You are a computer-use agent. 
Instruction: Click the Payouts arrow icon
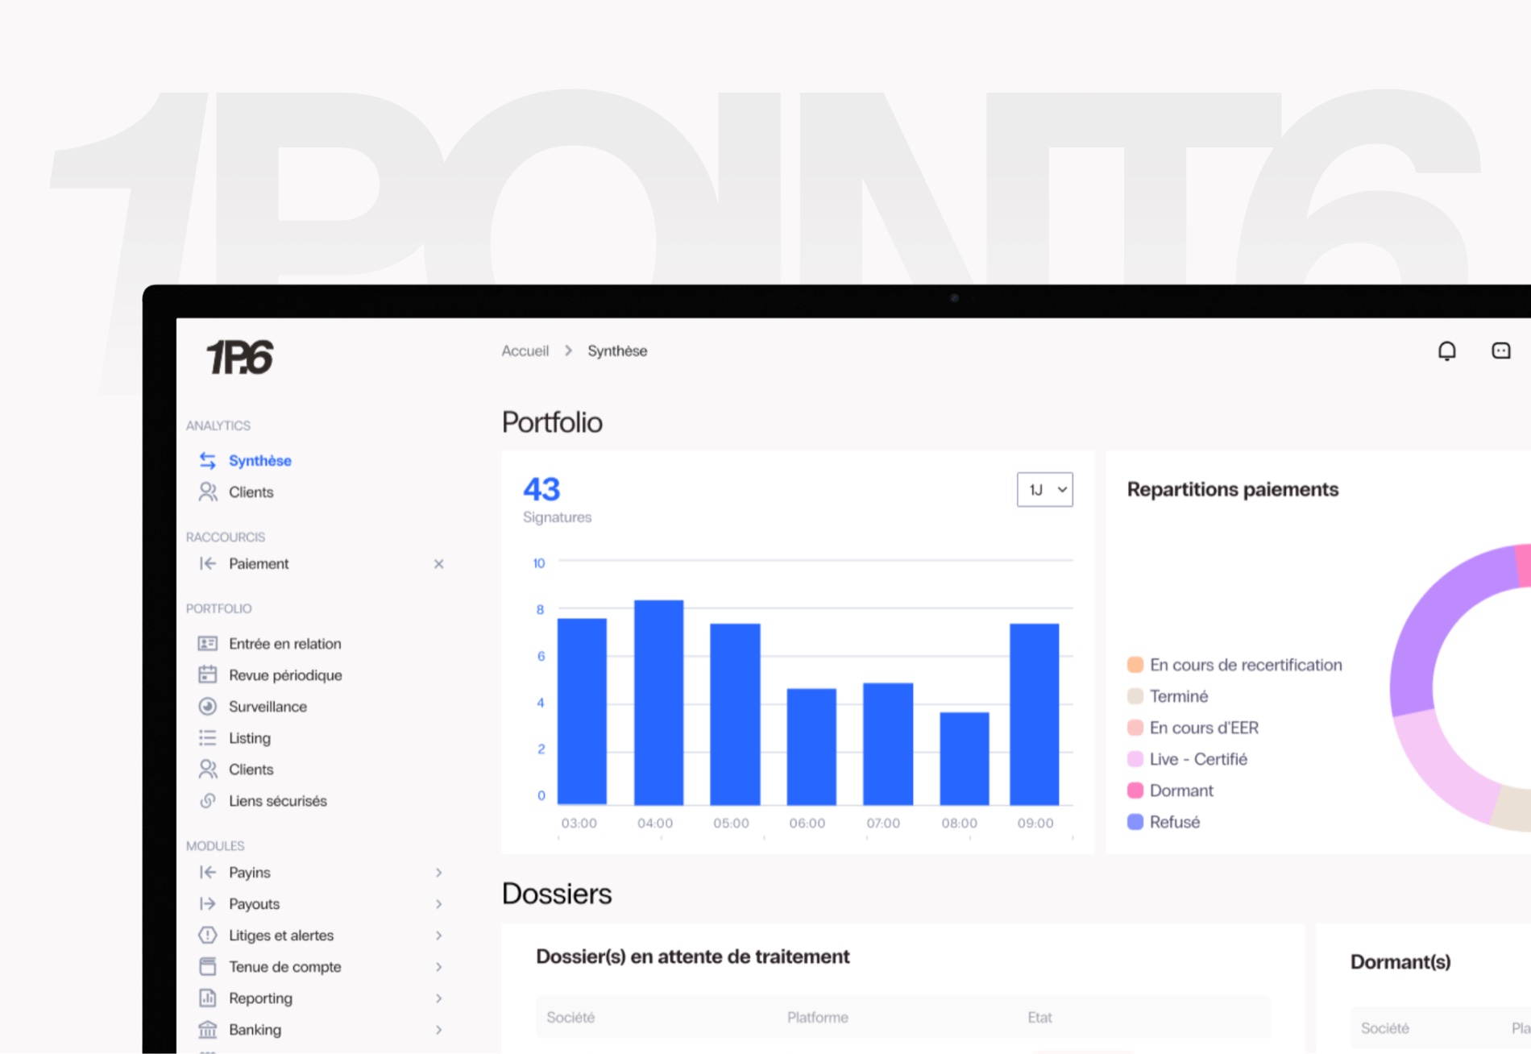click(x=208, y=903)
